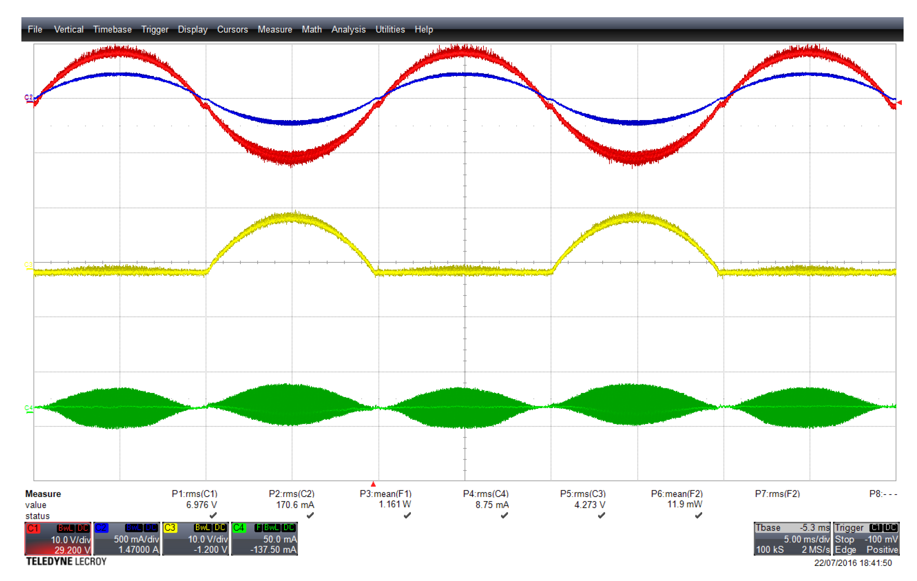Viewport: 917px width, 581px height.
Task: Click the P7:rms(F2) measurement label
Action: 777,494
